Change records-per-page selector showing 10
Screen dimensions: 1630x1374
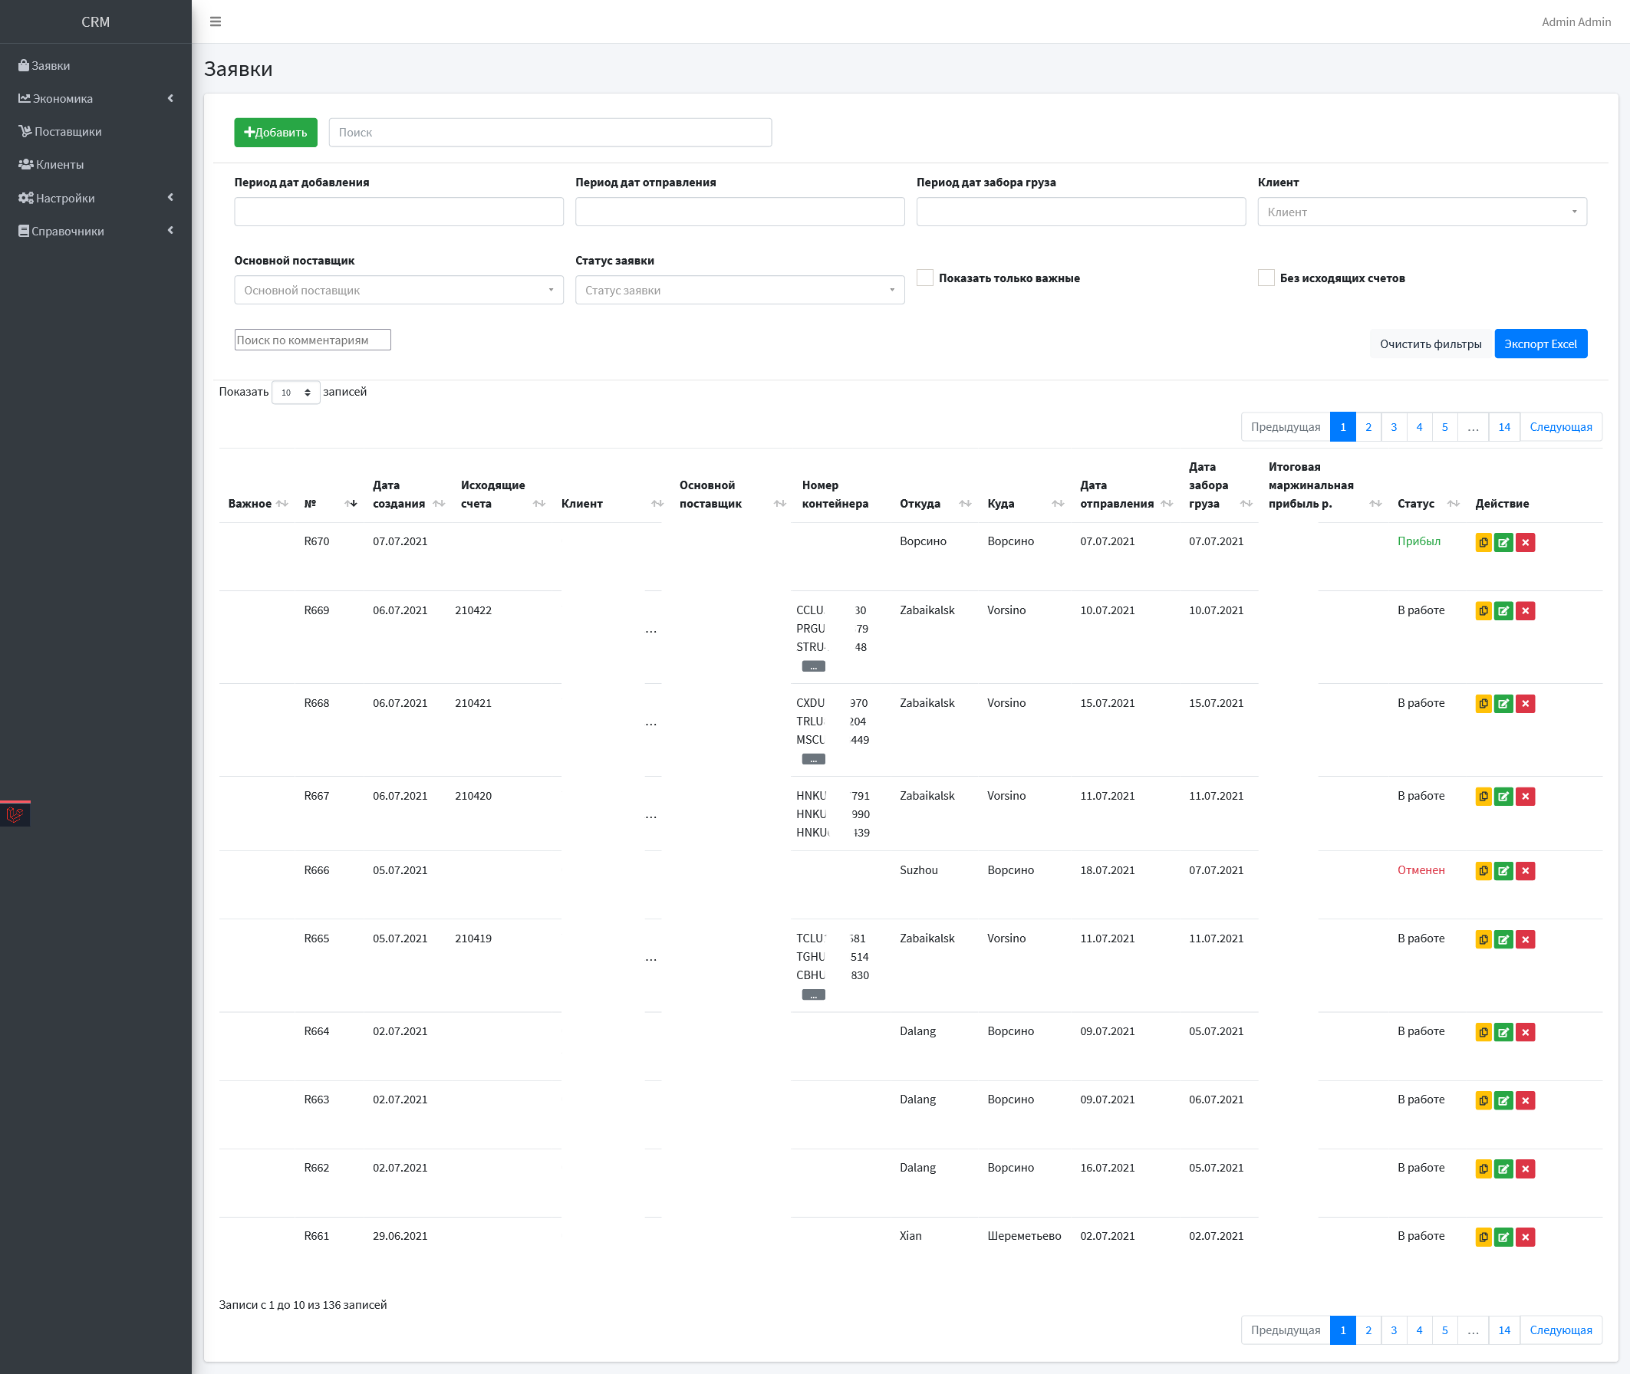295,393
